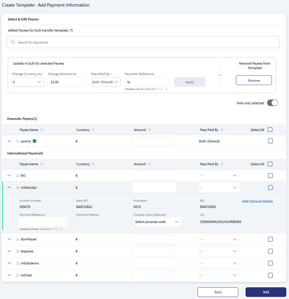The height and width of the screenshot is (299, 289).
Task: Click the person icon beside leipayee
Action: point(18,251)
